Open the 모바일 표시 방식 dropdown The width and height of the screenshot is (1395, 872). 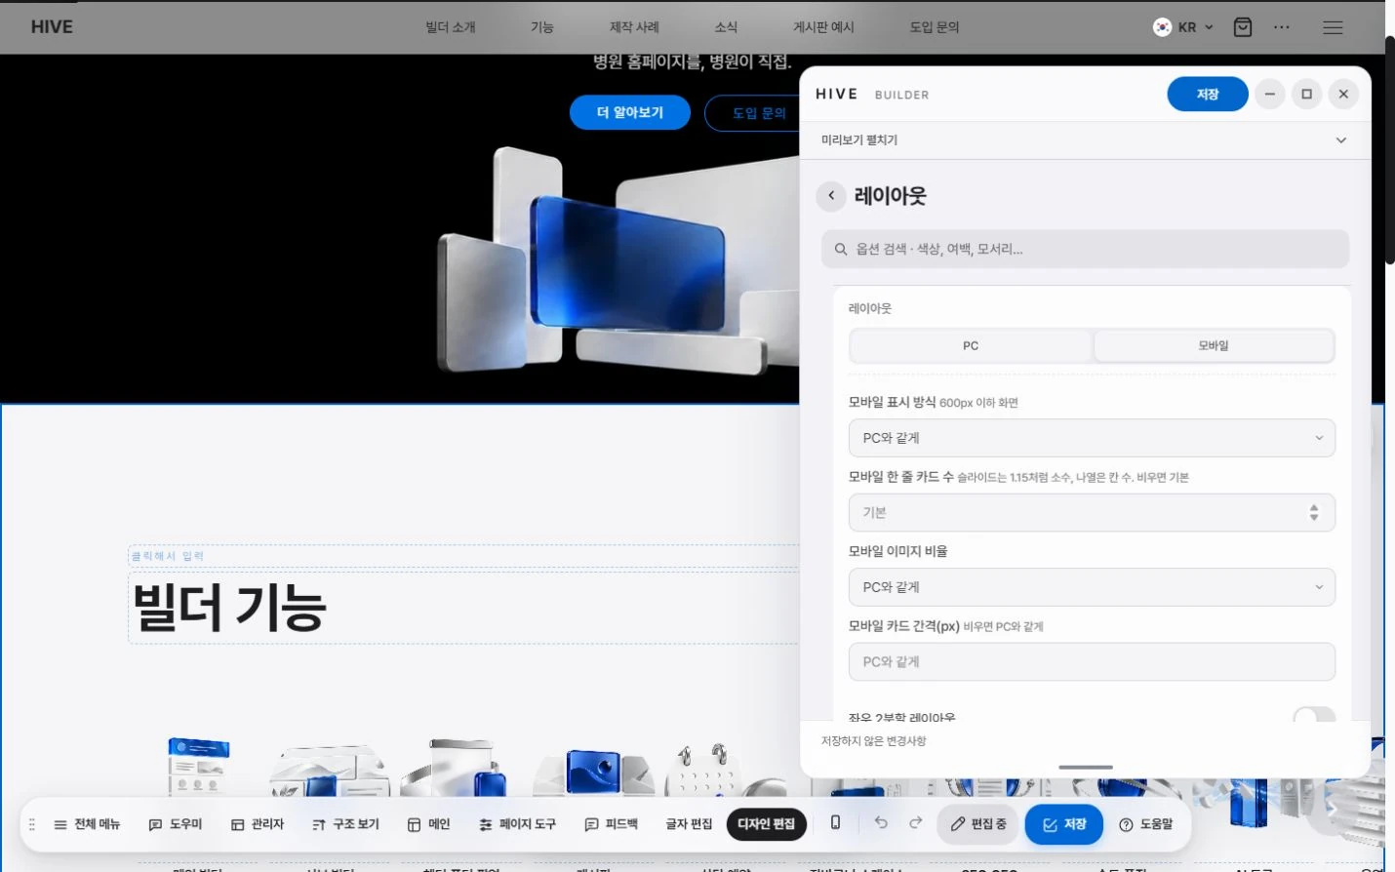[1092, 438]
